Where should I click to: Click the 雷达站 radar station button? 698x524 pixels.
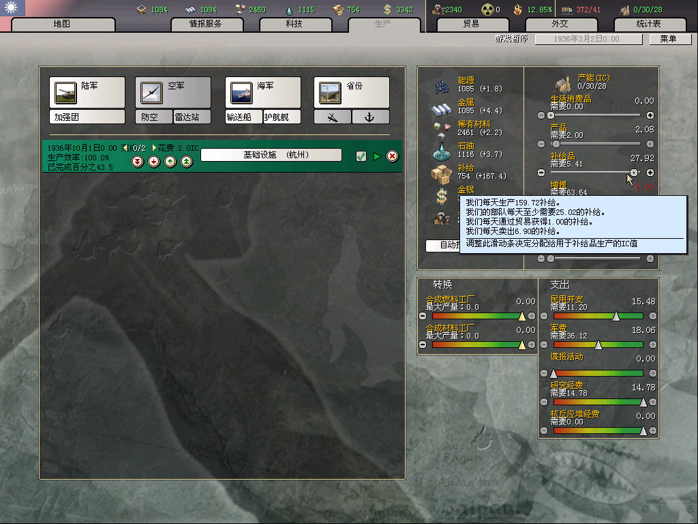coord(192,117)
